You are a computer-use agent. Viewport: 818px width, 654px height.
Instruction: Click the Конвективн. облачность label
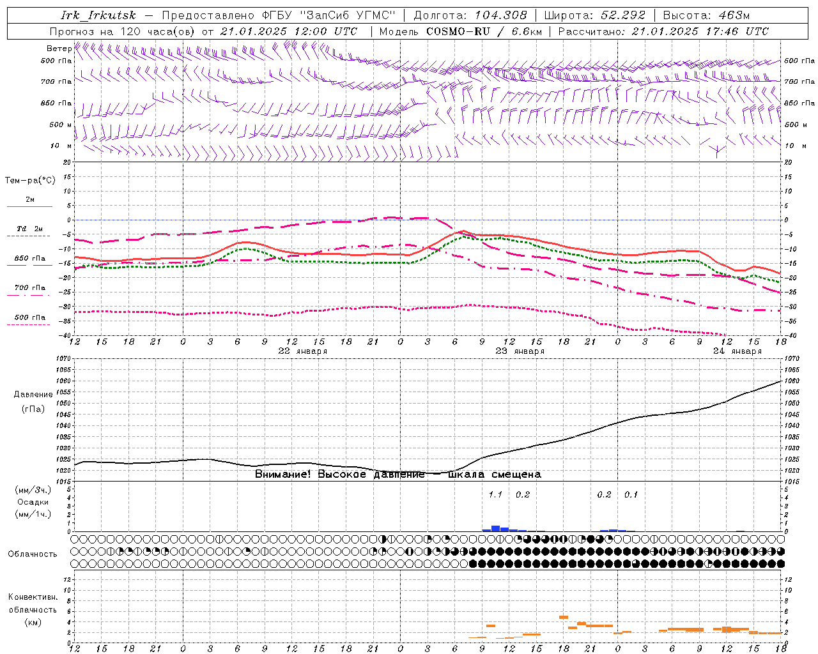point(33,604)
